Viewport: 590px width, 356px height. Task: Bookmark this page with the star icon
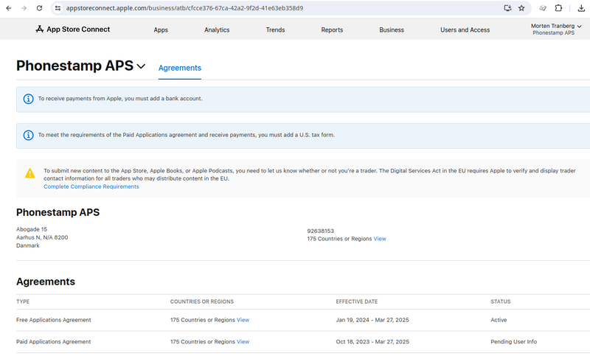[x=521, y=8]
